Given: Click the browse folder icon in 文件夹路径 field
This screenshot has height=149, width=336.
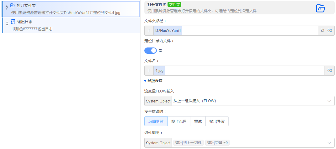Looking at the screenshot, I should click(x=323, y=31).
